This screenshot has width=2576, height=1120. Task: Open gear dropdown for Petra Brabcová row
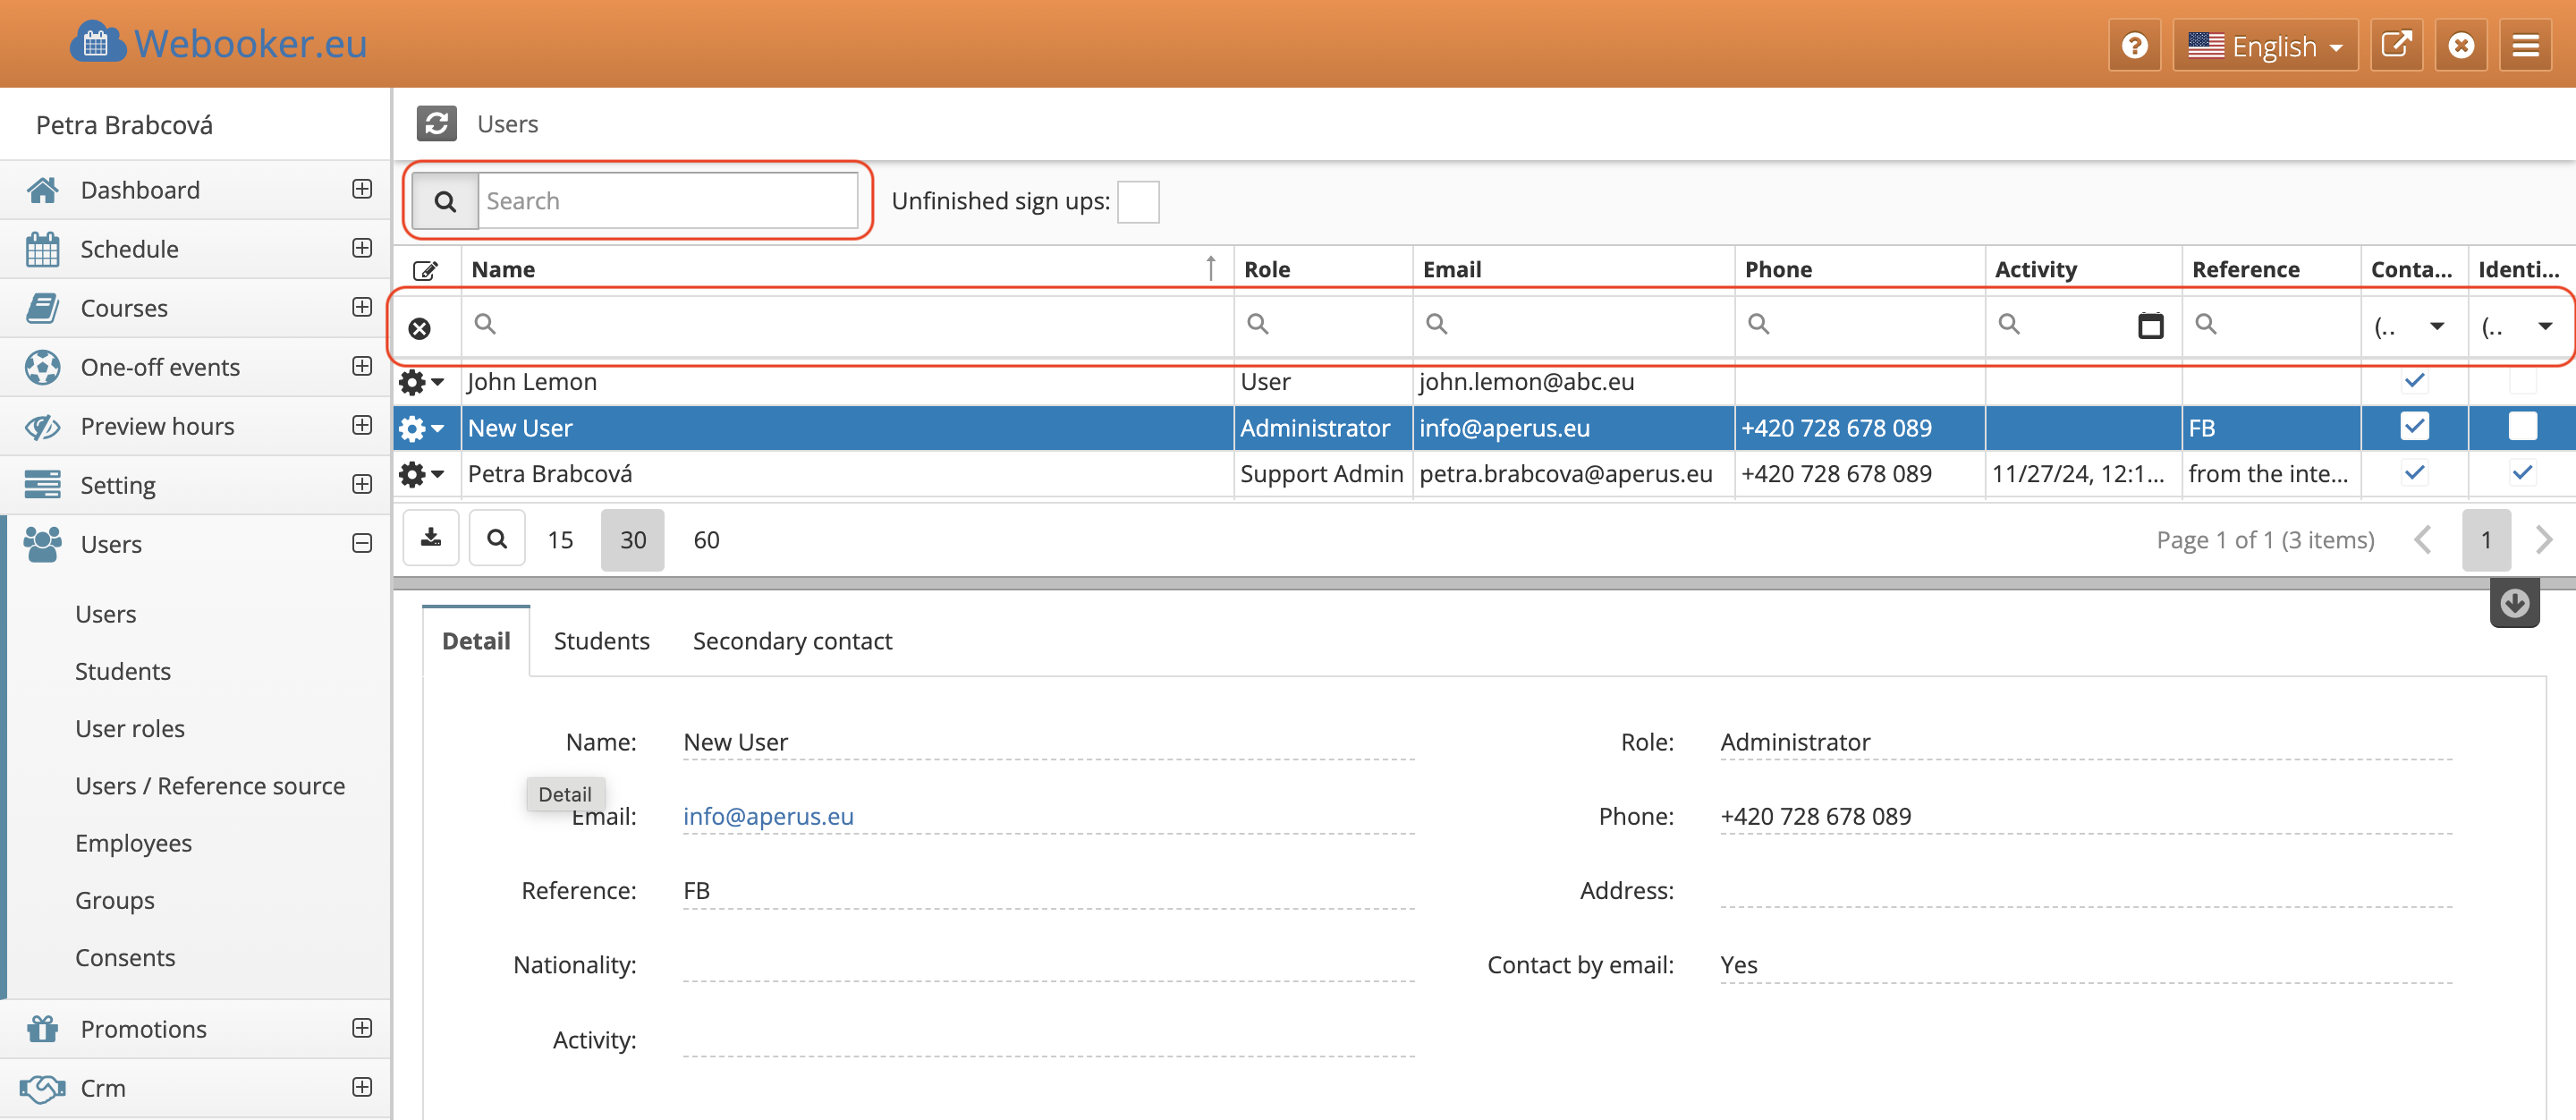(422, 474)
